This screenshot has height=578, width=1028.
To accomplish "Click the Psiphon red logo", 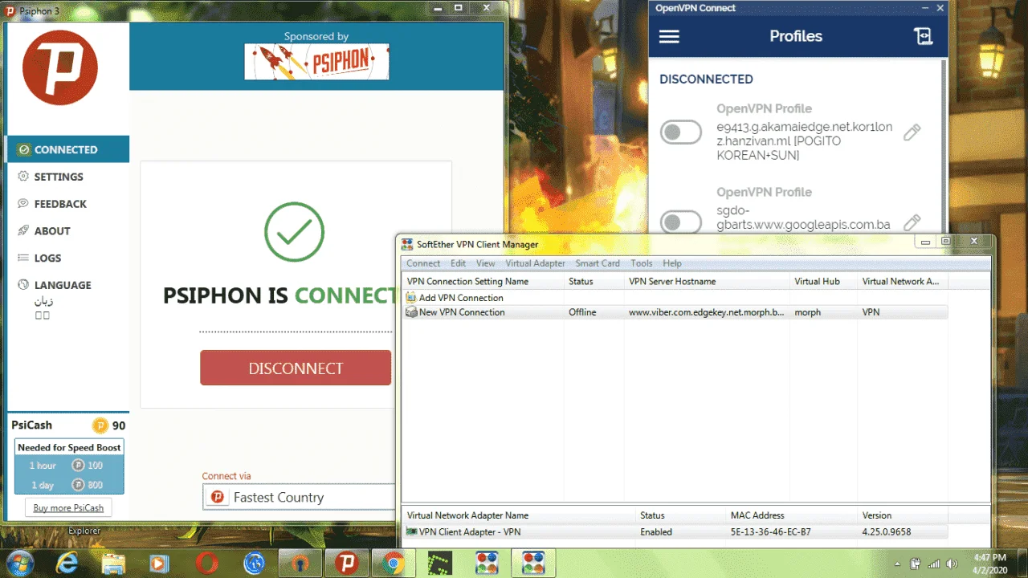I will click(60, 67).
